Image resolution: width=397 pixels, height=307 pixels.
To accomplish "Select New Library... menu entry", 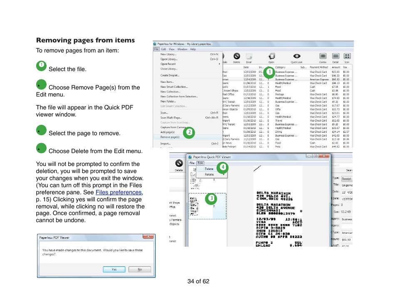I will [188, 54].
